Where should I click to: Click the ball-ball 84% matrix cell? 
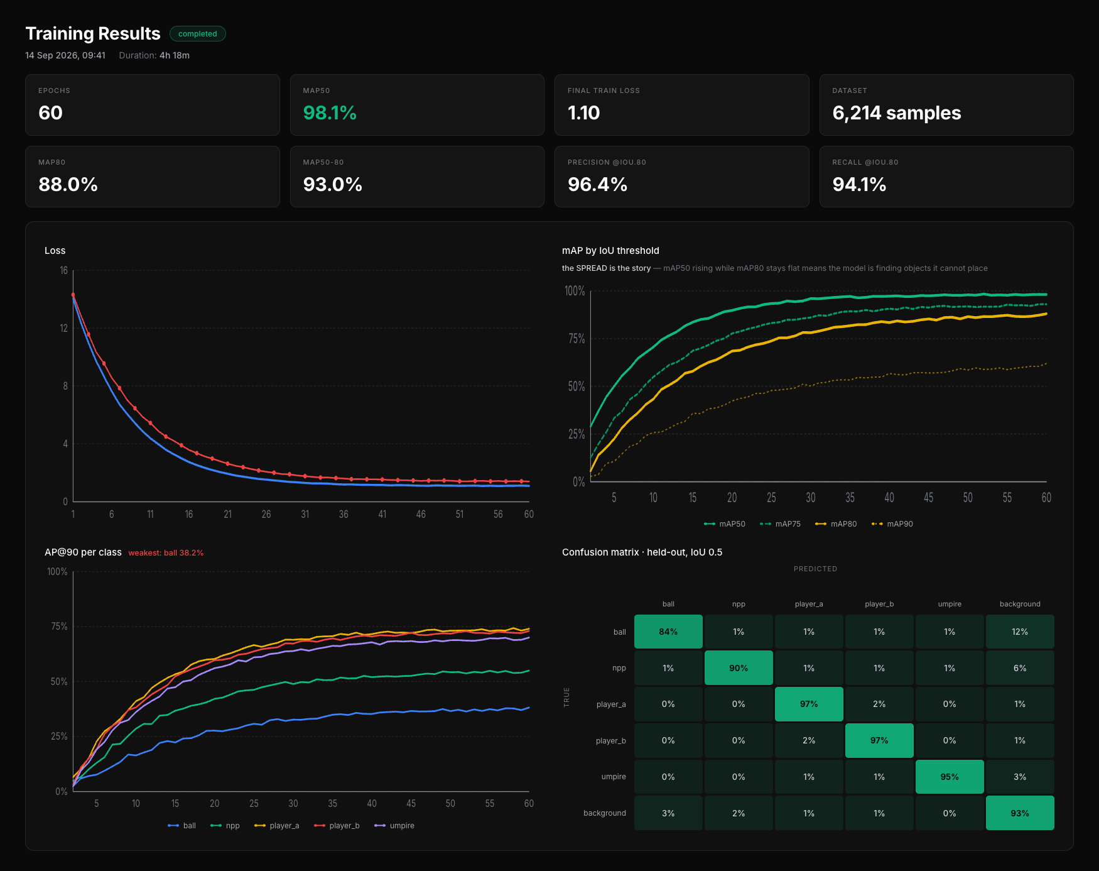(668, 632)
